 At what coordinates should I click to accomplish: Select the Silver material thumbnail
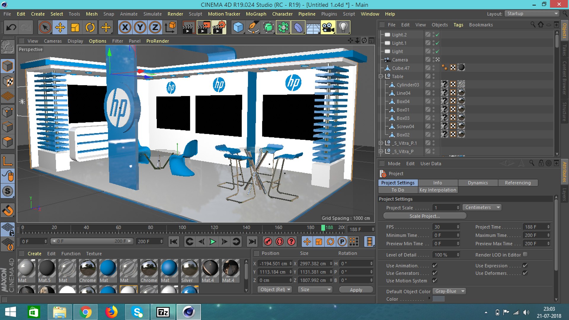(x=190, y=271)
